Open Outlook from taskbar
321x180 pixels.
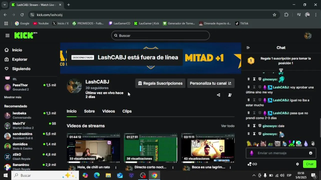[120, 175]
